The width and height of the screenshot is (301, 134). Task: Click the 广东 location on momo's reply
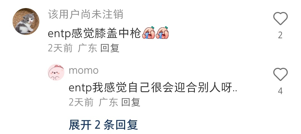tap(108, 102)
